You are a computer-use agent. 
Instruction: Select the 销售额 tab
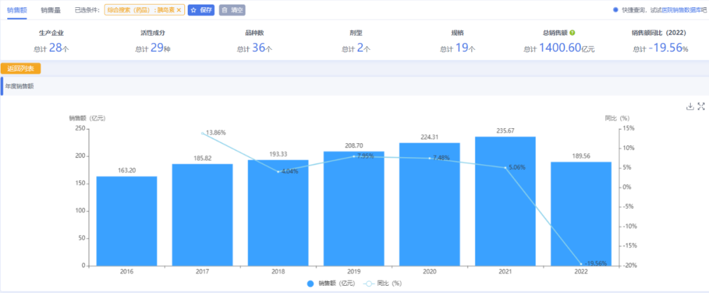17,10
